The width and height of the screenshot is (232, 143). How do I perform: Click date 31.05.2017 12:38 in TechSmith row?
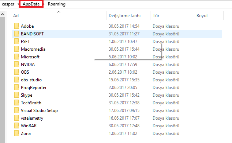coord(124,103)
